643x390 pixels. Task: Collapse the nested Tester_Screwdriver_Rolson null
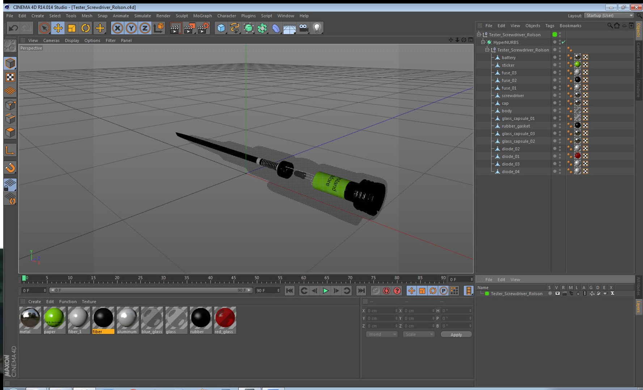[487, 50]
